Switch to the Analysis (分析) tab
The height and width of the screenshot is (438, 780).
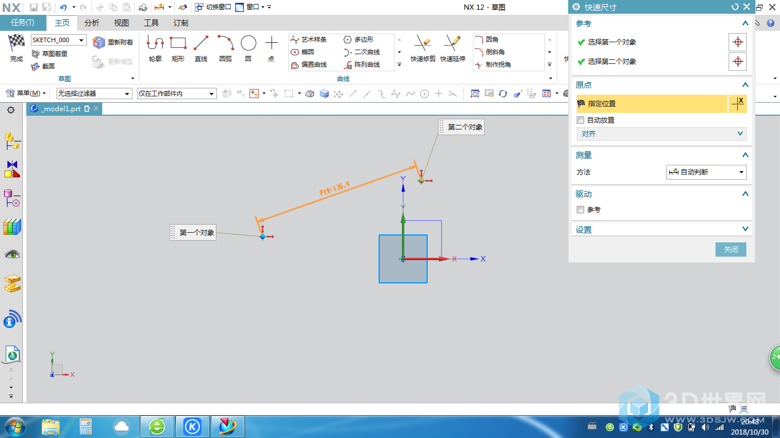92,23
